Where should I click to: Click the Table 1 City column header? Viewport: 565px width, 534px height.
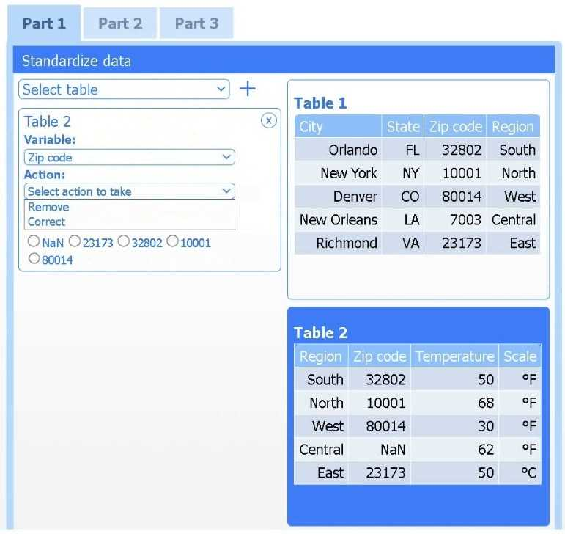click(338, 127)
